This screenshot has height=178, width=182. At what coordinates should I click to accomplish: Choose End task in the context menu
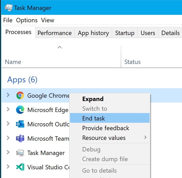110,118
